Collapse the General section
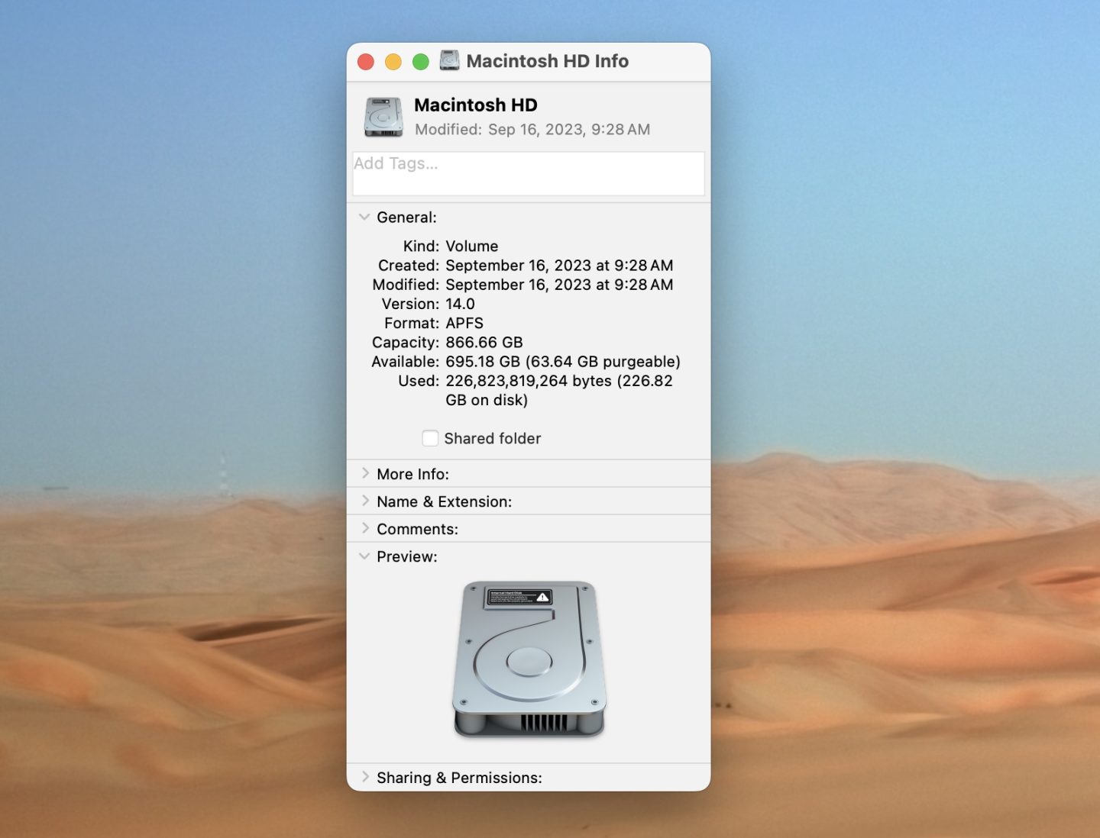The height and width of the screenshot is (838, 1100). (364, 218)
